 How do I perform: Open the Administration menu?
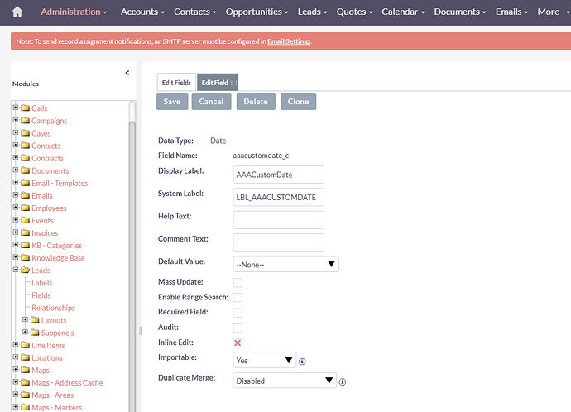[x=74, y=12]
